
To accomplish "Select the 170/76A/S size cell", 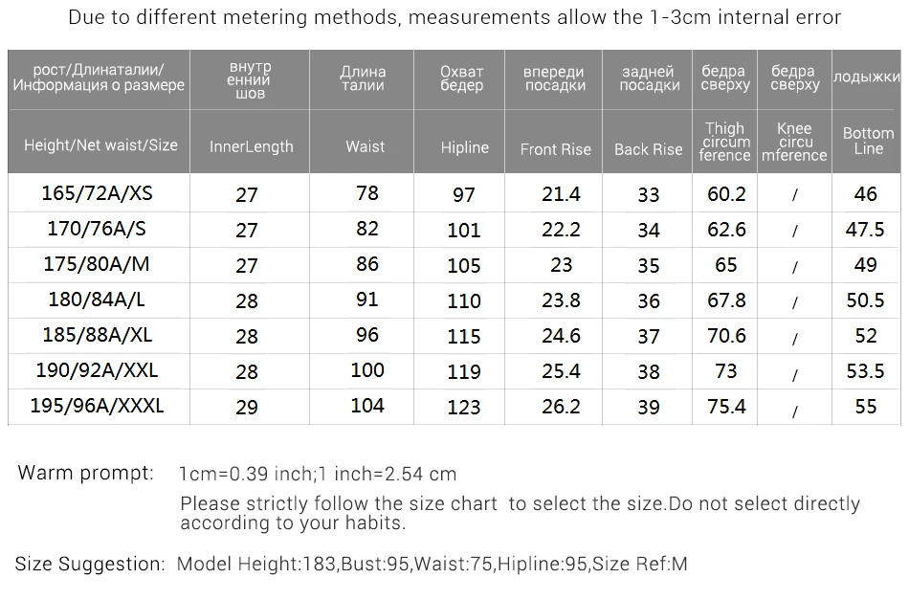I will 97,229.
